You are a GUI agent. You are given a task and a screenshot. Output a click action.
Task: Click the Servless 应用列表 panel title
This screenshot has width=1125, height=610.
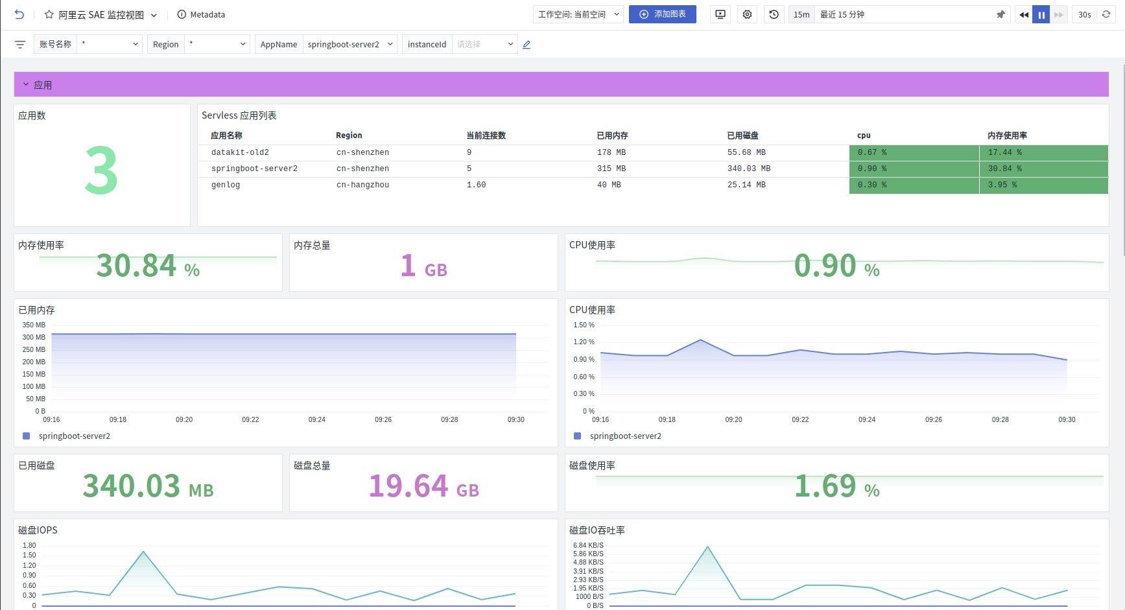[239, 115]
